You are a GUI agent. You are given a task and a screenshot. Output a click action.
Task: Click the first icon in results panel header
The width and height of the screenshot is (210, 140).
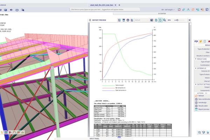click(196, 41)
